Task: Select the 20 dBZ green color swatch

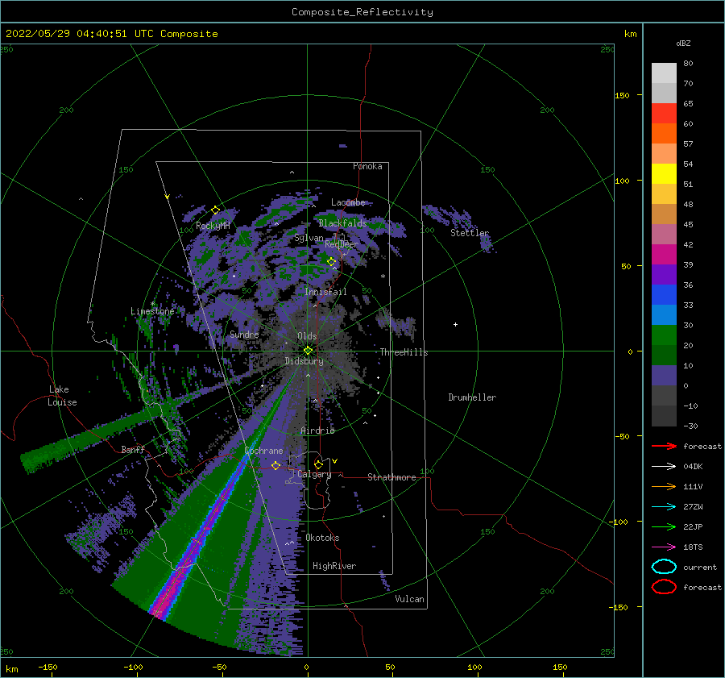Action: coord(664,335)
